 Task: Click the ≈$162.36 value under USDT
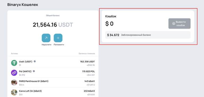tap(91, 65)
